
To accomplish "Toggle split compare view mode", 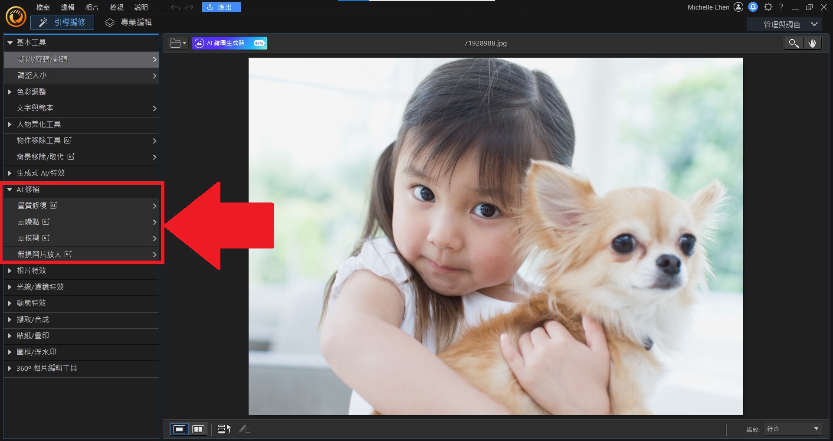I will pos(198,429).
